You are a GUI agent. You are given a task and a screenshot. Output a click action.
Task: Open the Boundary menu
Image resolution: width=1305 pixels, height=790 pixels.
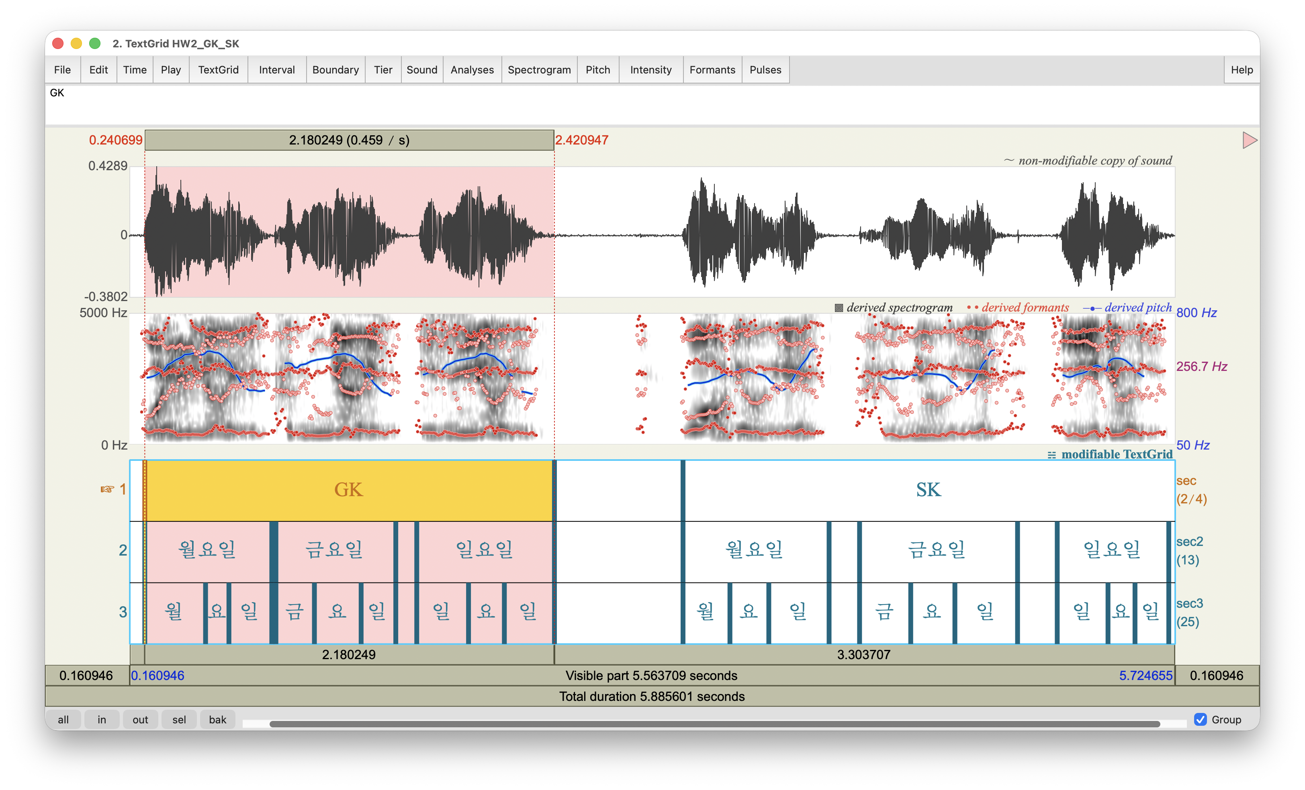click(x=335, y=70)
